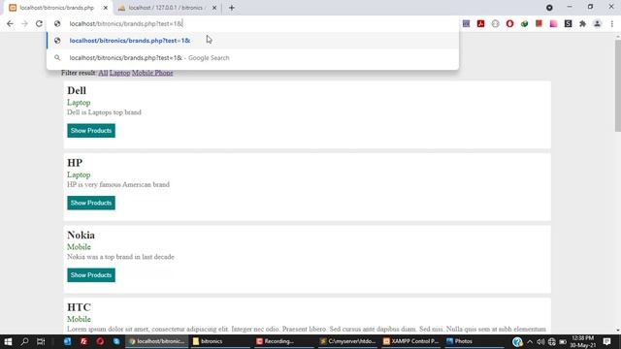Go back to the previous page
Viewport: 621px width, 349px height.
pyautogui.click(x=10, y=23)
